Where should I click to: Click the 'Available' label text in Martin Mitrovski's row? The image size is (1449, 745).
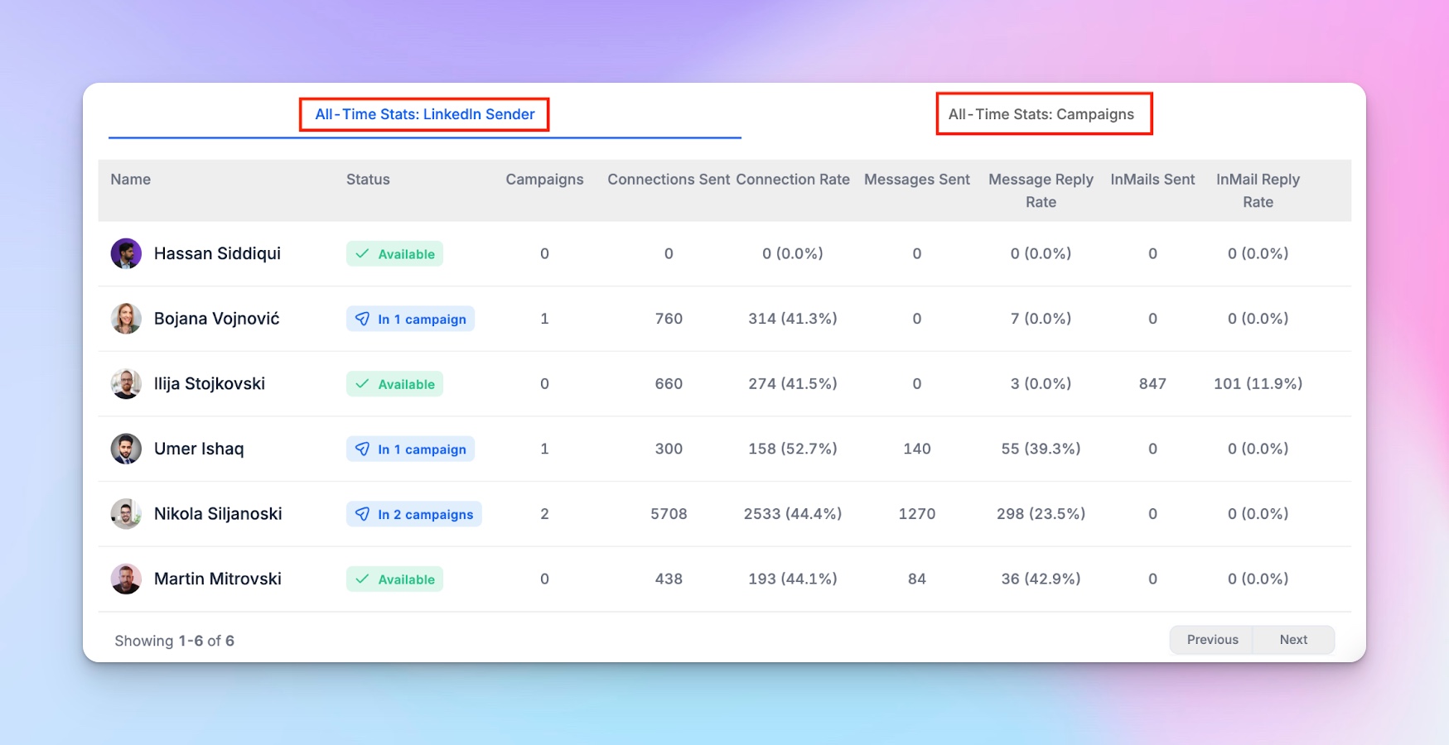click(407, 579)
